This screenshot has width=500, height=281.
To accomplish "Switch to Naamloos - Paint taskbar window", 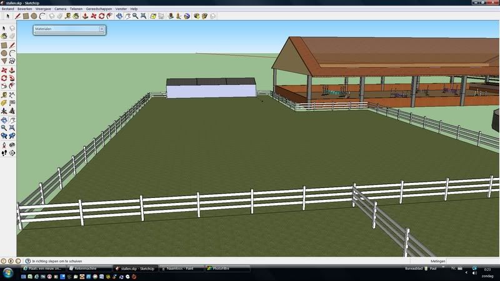I will click(x=180, y=269).
